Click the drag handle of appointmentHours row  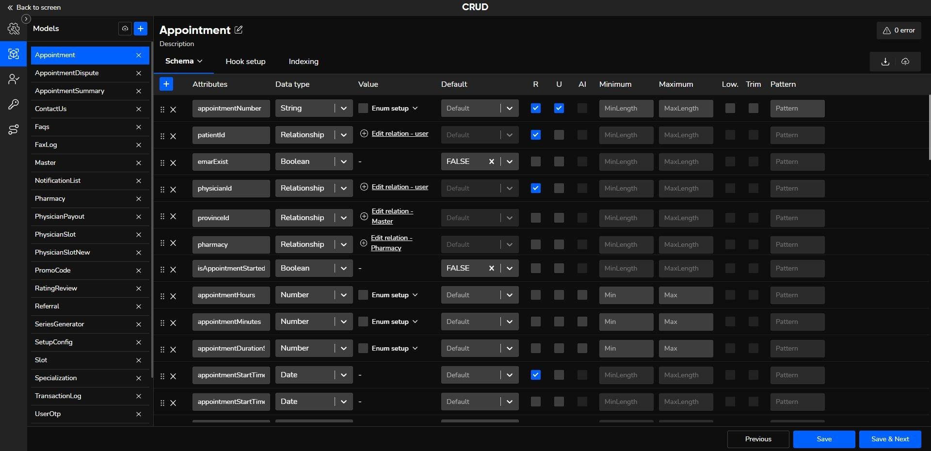pos(162,296)
